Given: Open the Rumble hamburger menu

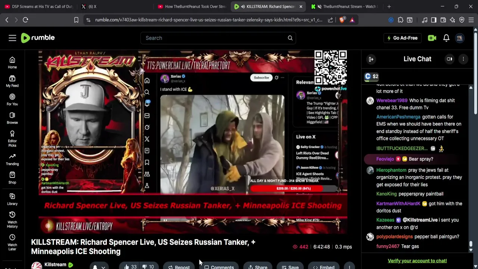Looking at the screenshot, I should [12, 38].
